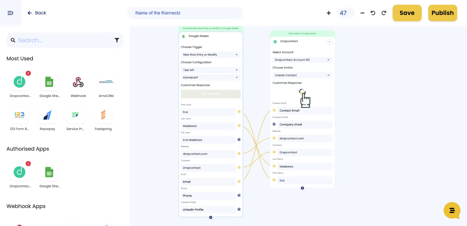The height and width of the screenshot is (226, 467).
Task: Add a step below the Dropcontact node
Action: click(x=302, y=188)
